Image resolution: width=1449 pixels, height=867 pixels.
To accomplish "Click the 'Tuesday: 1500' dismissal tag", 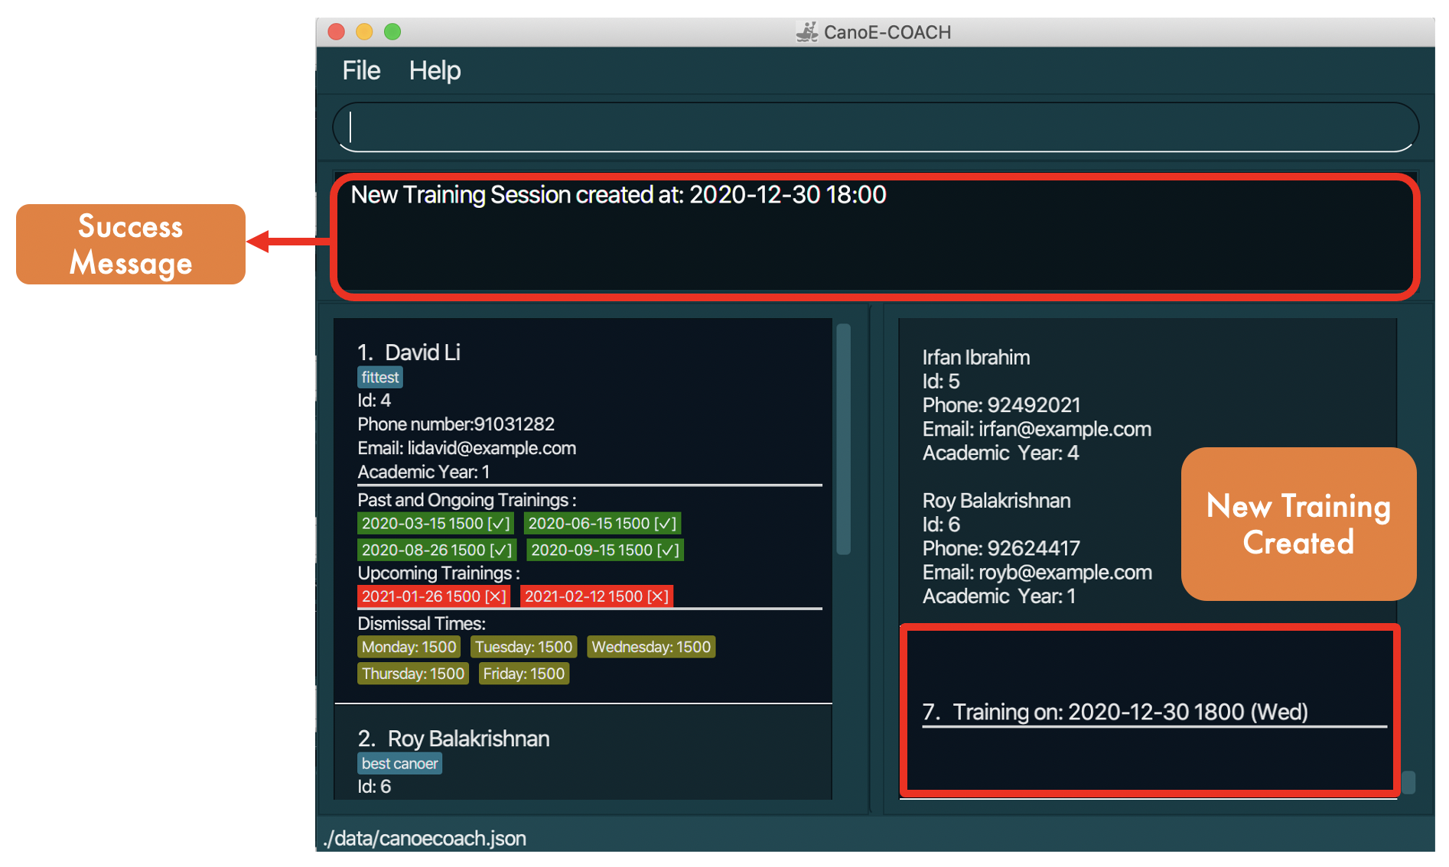I will [523, 647].
